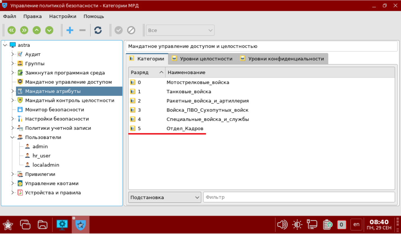This screenshot has width=401, height=234.
Task: Click the green double-right navigation icon
Action: (24, 30)
